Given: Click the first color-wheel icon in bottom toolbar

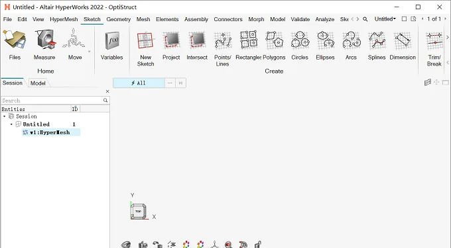Looking at the screenshot, I should (186, 245).
